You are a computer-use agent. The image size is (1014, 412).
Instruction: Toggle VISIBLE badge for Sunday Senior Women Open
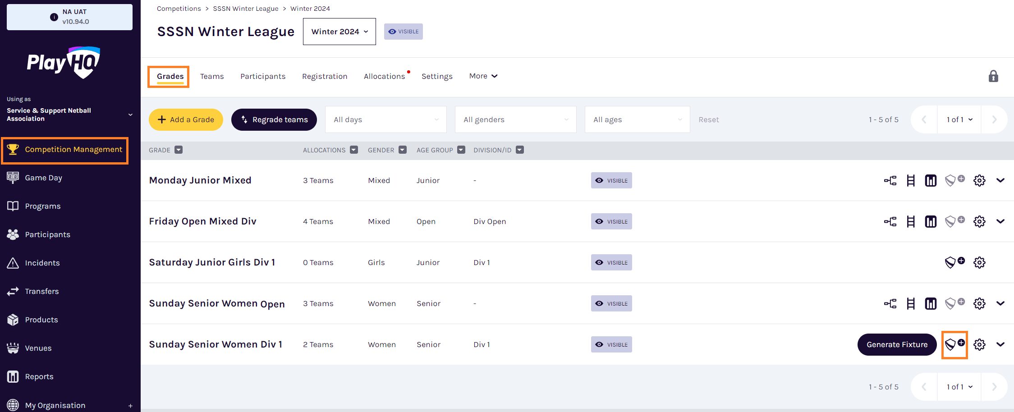(611, 303)
